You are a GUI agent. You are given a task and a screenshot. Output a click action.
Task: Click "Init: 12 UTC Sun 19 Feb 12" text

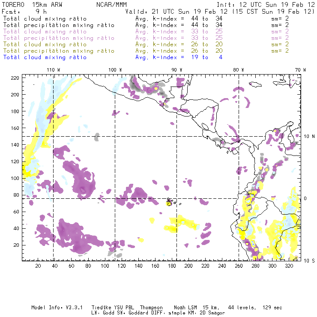266,5
